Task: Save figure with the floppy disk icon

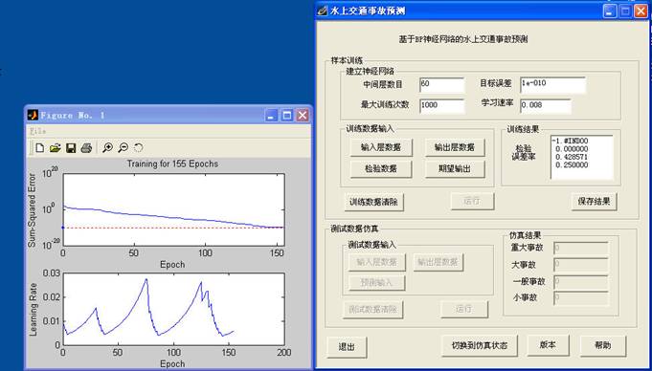Action: (x=71, y=148)
